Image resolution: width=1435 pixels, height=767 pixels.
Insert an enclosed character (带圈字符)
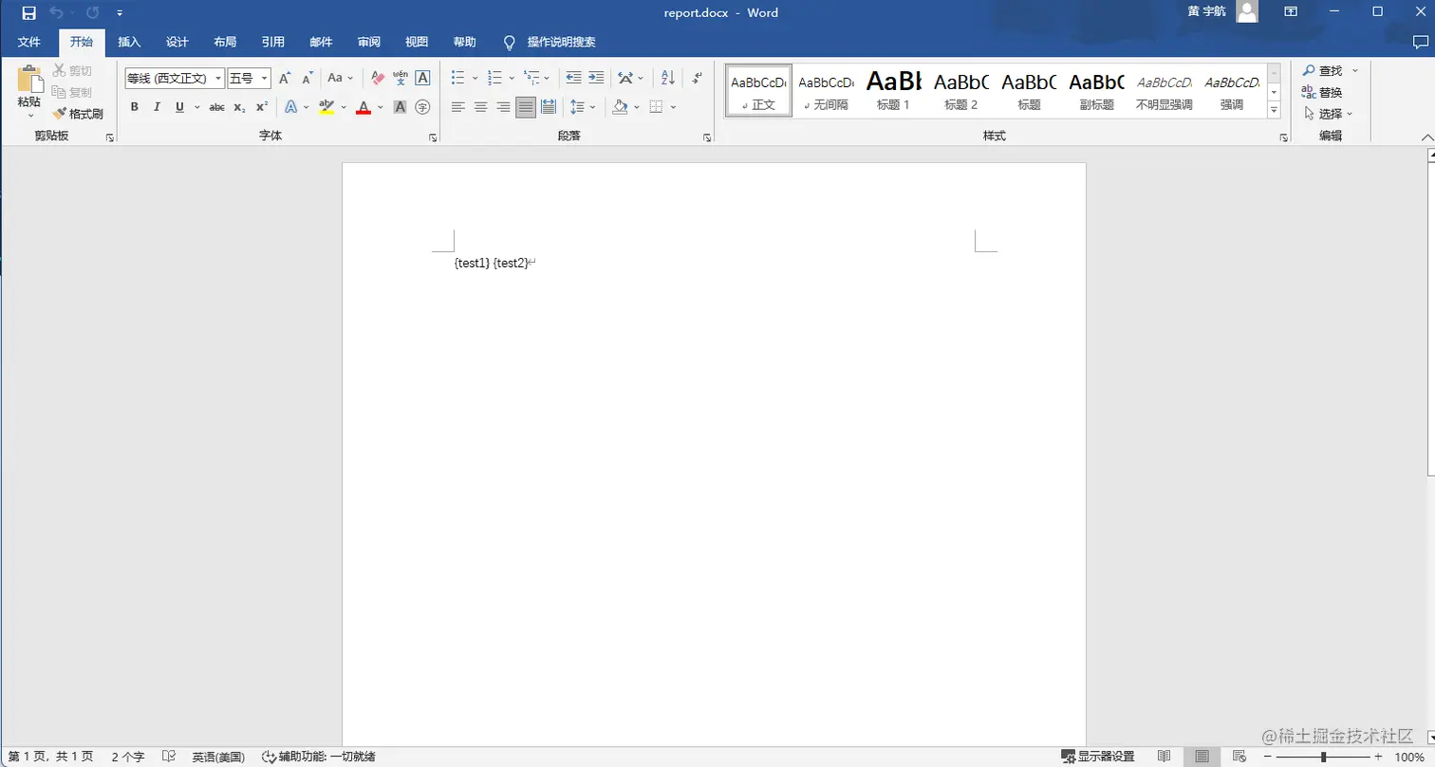tap(423, 107)
